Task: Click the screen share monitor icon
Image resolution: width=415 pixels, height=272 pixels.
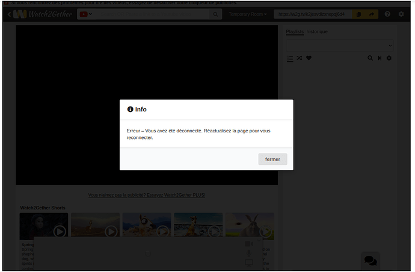Action: pyautogui.click(x=249, y=263)
